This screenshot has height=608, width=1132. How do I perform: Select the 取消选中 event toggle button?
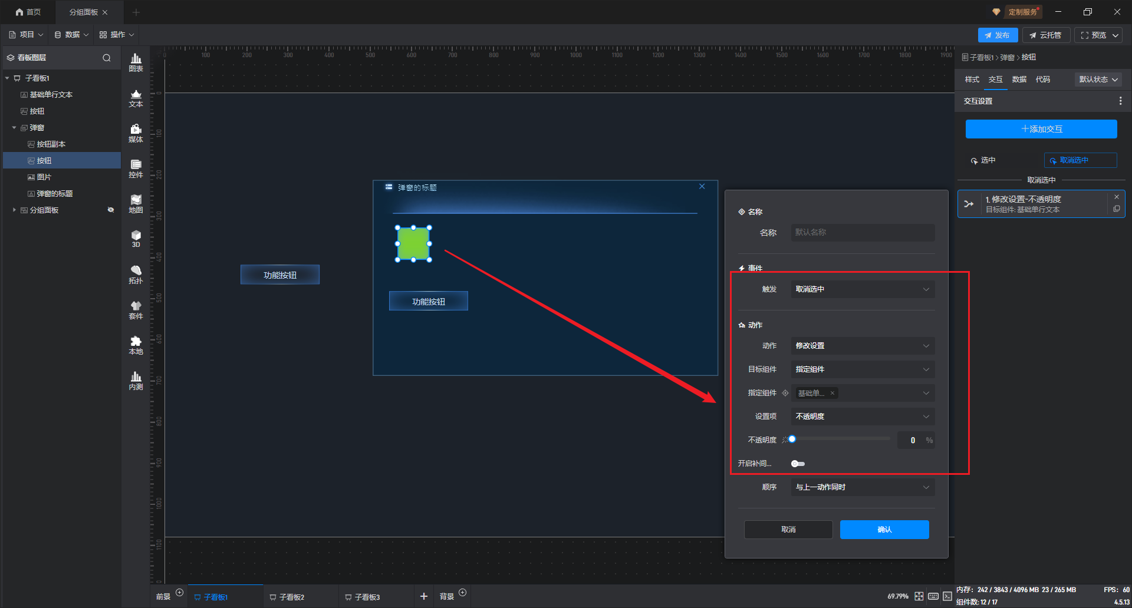coord(1080,160)
